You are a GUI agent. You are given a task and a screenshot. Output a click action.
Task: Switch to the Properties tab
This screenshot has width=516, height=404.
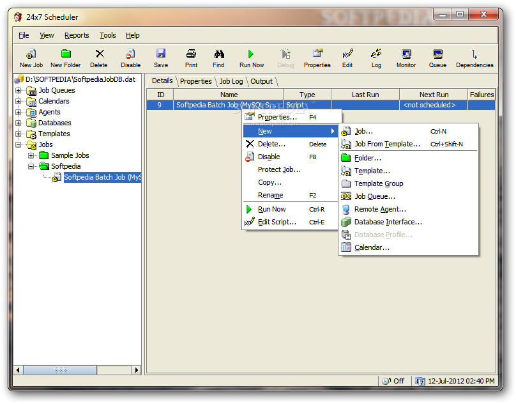point(196,81)
